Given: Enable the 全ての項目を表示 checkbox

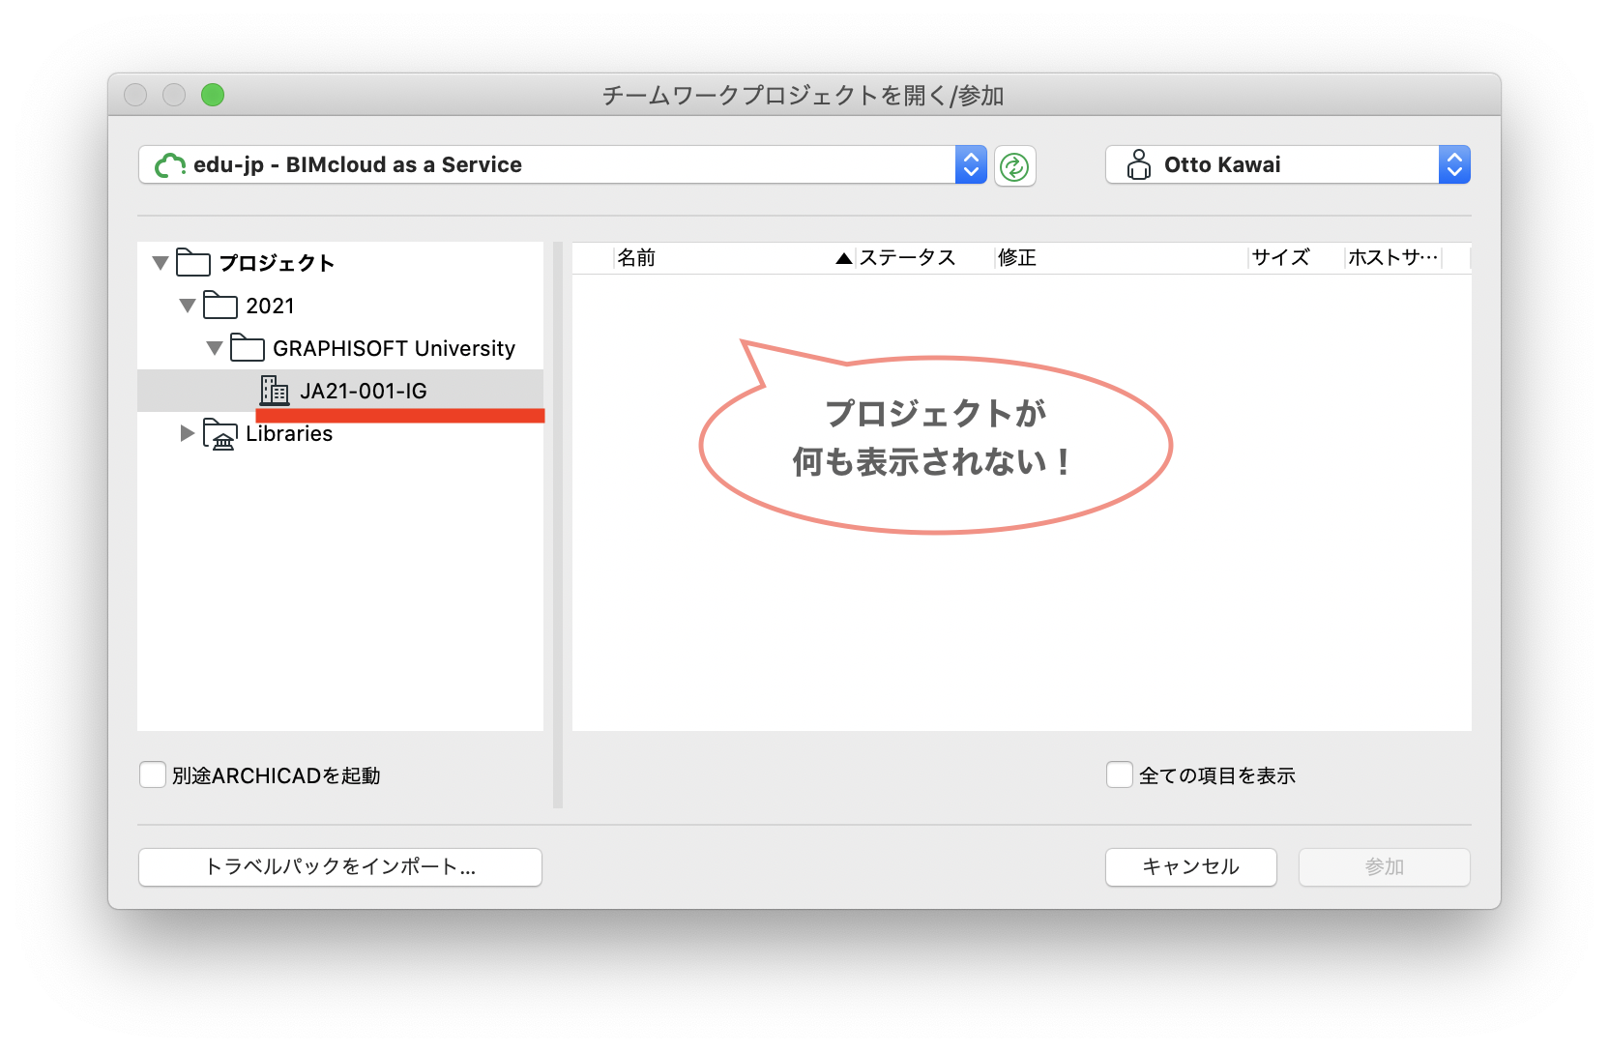Looking at the screenshot, I should 1120,774.
